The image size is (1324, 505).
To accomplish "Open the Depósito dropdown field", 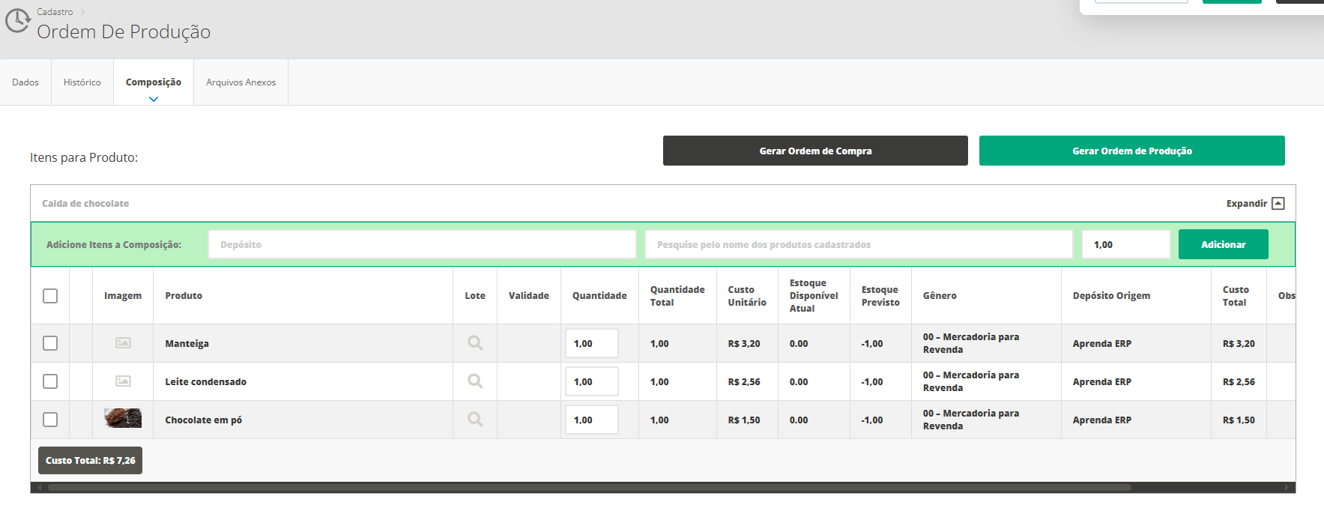I will pyautogui.click(x=422, y=244).
